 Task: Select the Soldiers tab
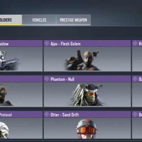click(11, 20)
